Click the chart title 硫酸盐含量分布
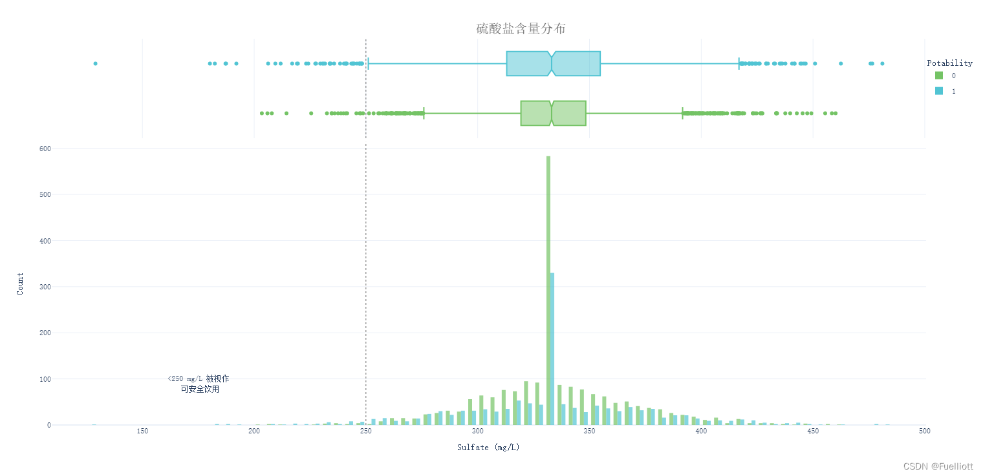Screen dimensions: 983x476 tap(521, 28)
